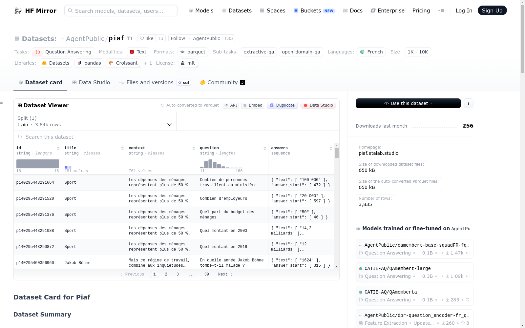
Task: Go to page 2 of dataset rows
Action: tap(166, 274)
